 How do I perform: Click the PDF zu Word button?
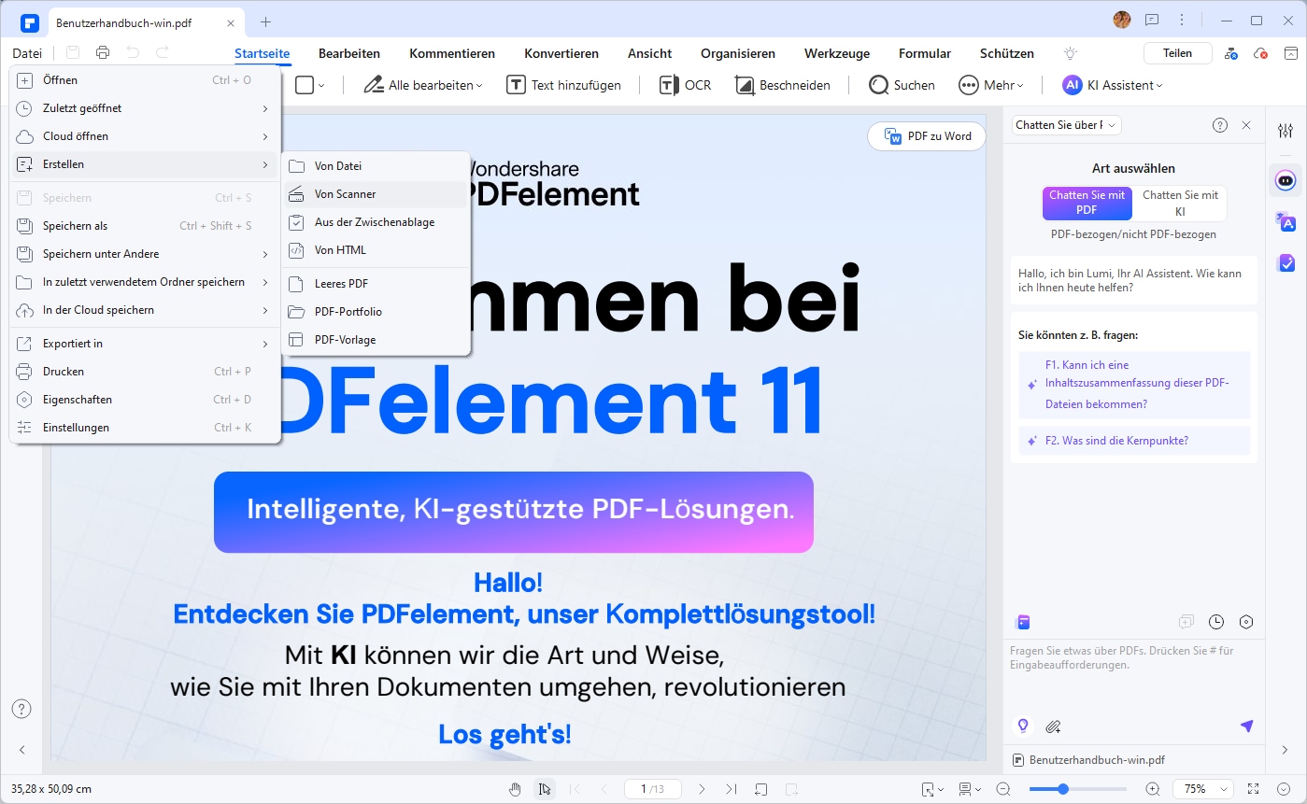(x=927, y=136)
